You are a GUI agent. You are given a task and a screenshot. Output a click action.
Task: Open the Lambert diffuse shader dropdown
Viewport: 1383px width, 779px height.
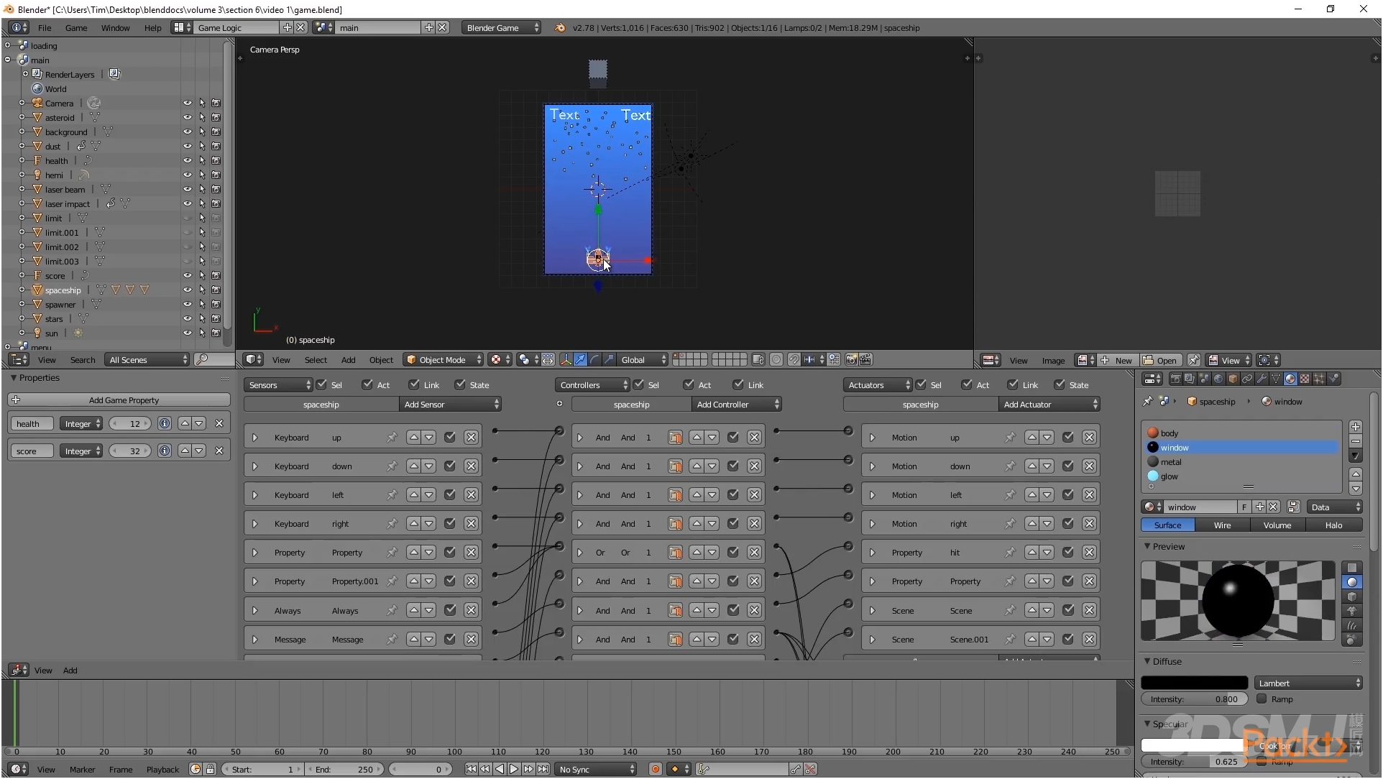tap(1308, 683)
